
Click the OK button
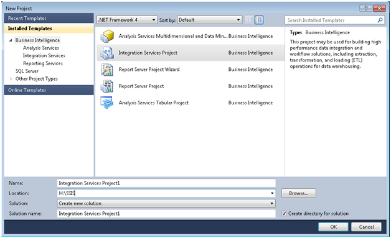click(333, 227)
